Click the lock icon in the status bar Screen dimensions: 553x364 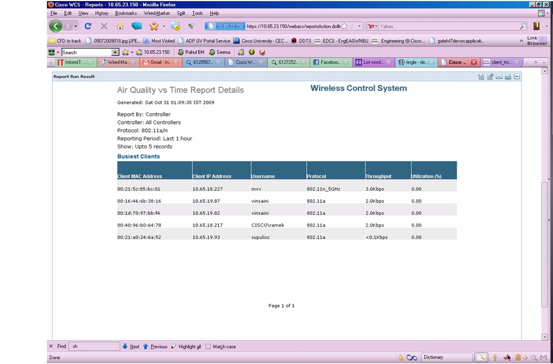(401, 357)
